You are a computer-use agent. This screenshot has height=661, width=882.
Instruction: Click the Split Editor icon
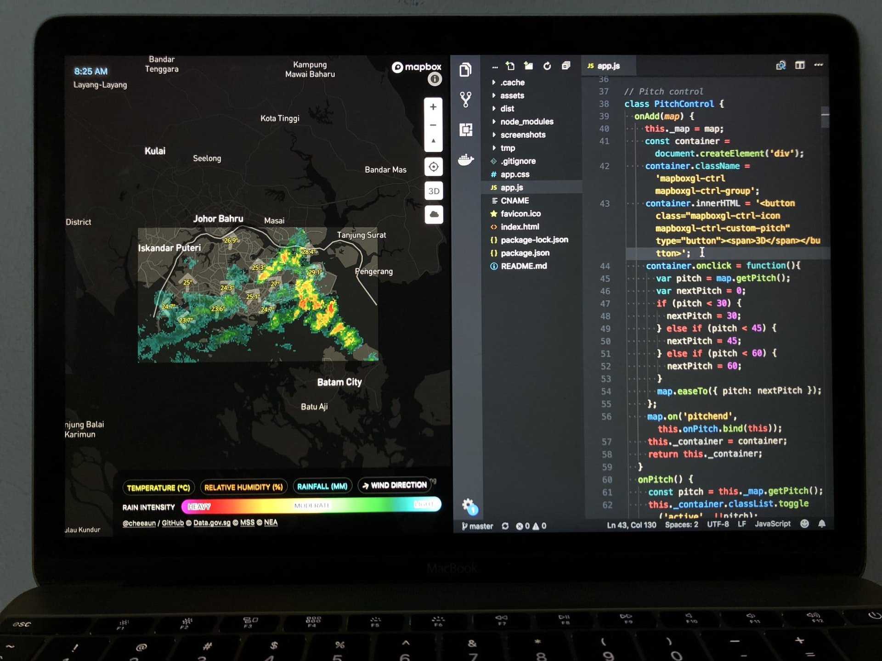point(800,65)
